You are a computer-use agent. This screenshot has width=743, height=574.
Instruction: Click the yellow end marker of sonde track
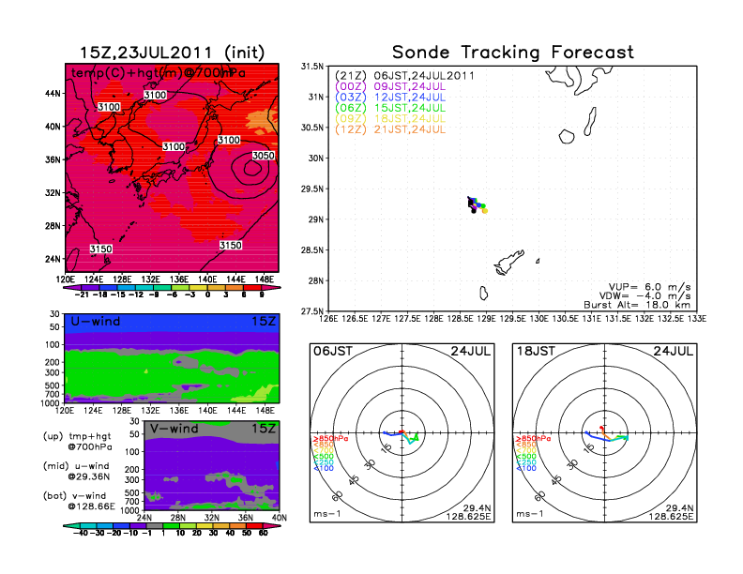click(x=485, y=211)
